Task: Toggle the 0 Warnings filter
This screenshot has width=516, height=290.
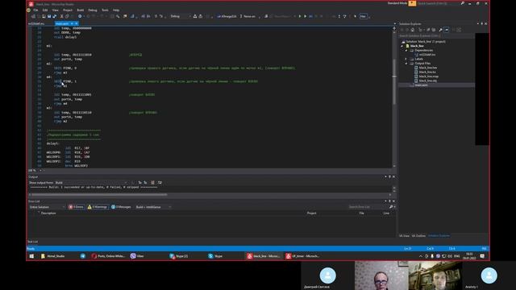Action: [98, 207]
